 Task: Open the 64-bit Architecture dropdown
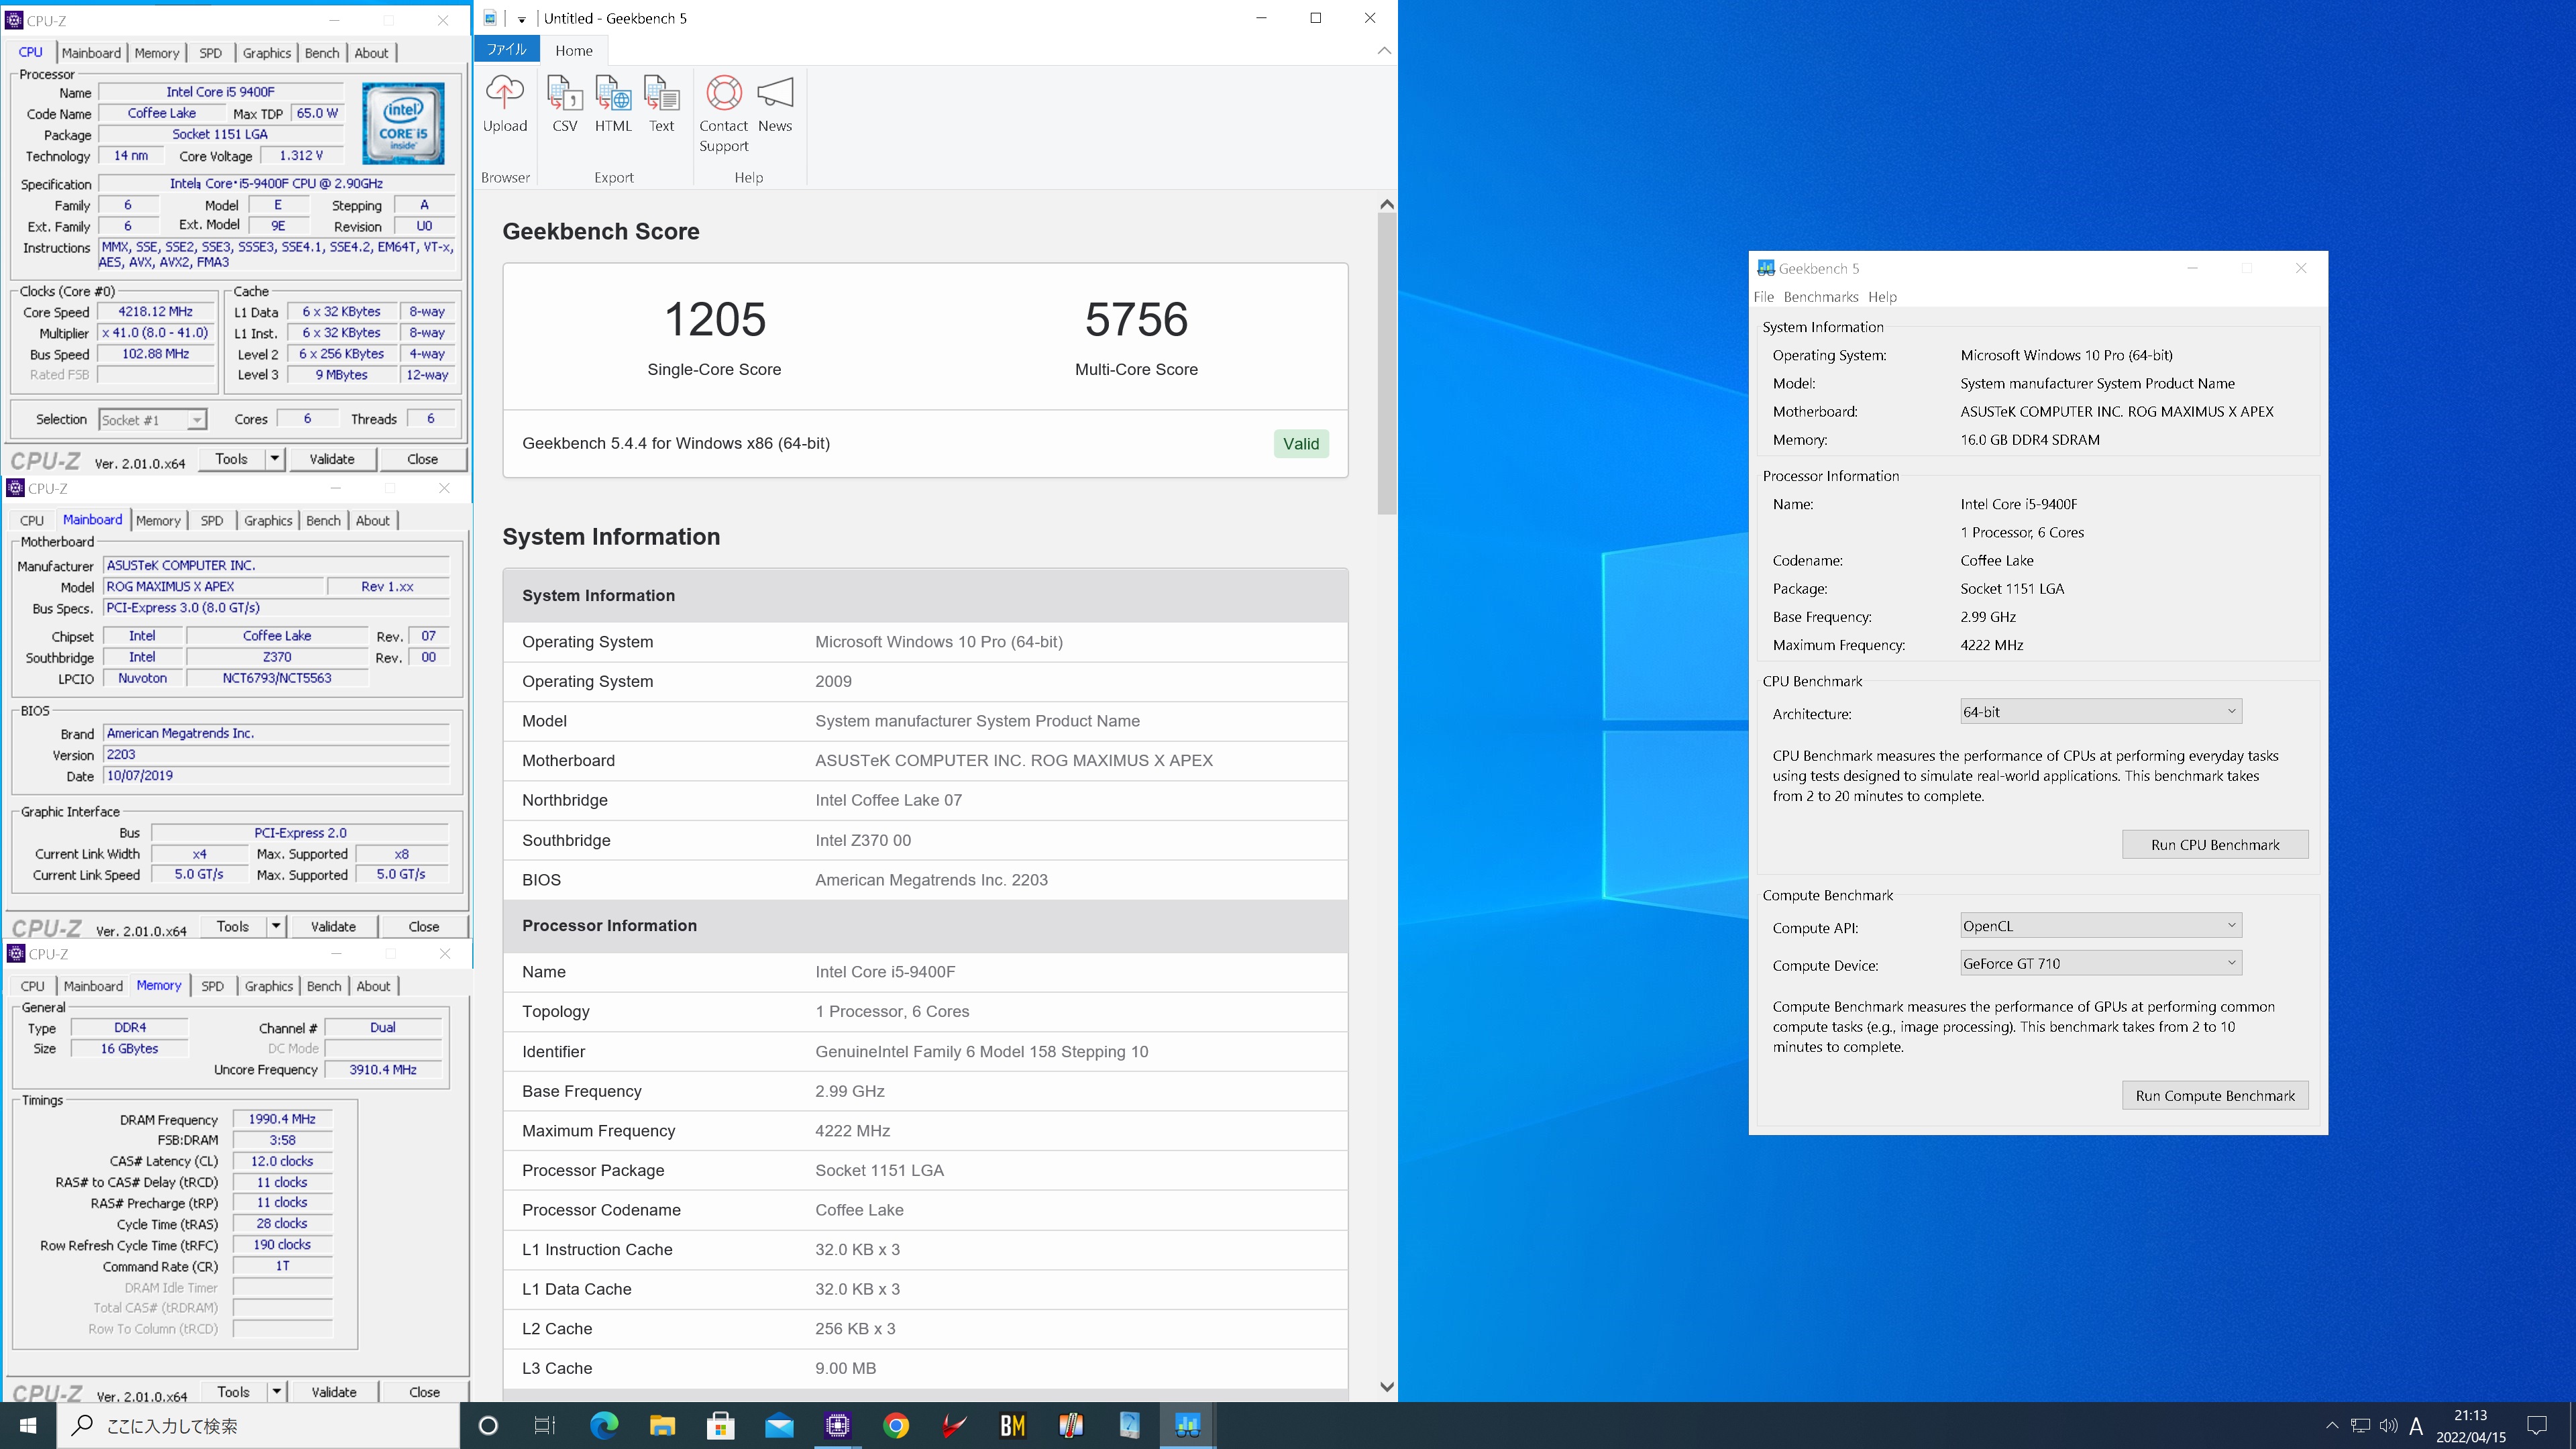point(2100,712)
